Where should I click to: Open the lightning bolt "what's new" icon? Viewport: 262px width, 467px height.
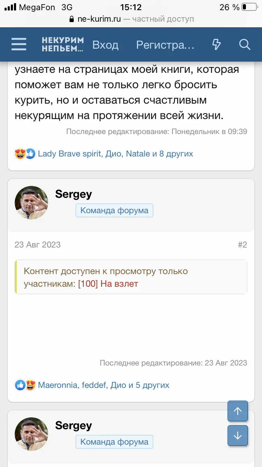pos(217,44)
